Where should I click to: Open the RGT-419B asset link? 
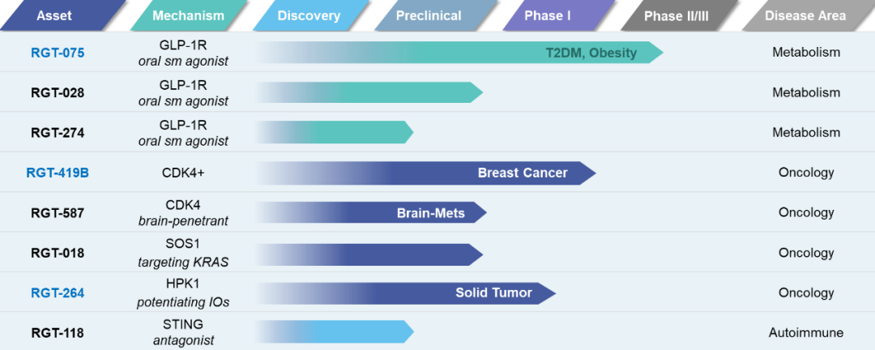tap(58, 173)
